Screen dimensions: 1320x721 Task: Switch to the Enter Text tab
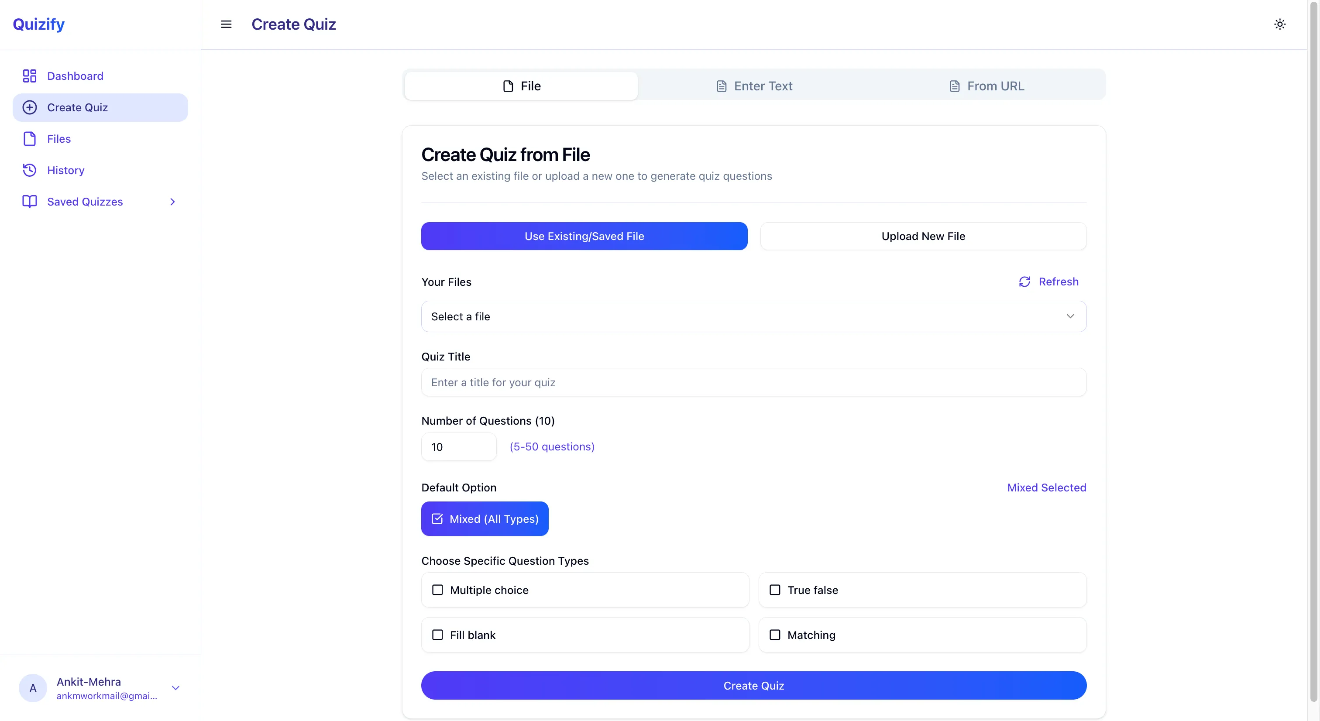753,86
